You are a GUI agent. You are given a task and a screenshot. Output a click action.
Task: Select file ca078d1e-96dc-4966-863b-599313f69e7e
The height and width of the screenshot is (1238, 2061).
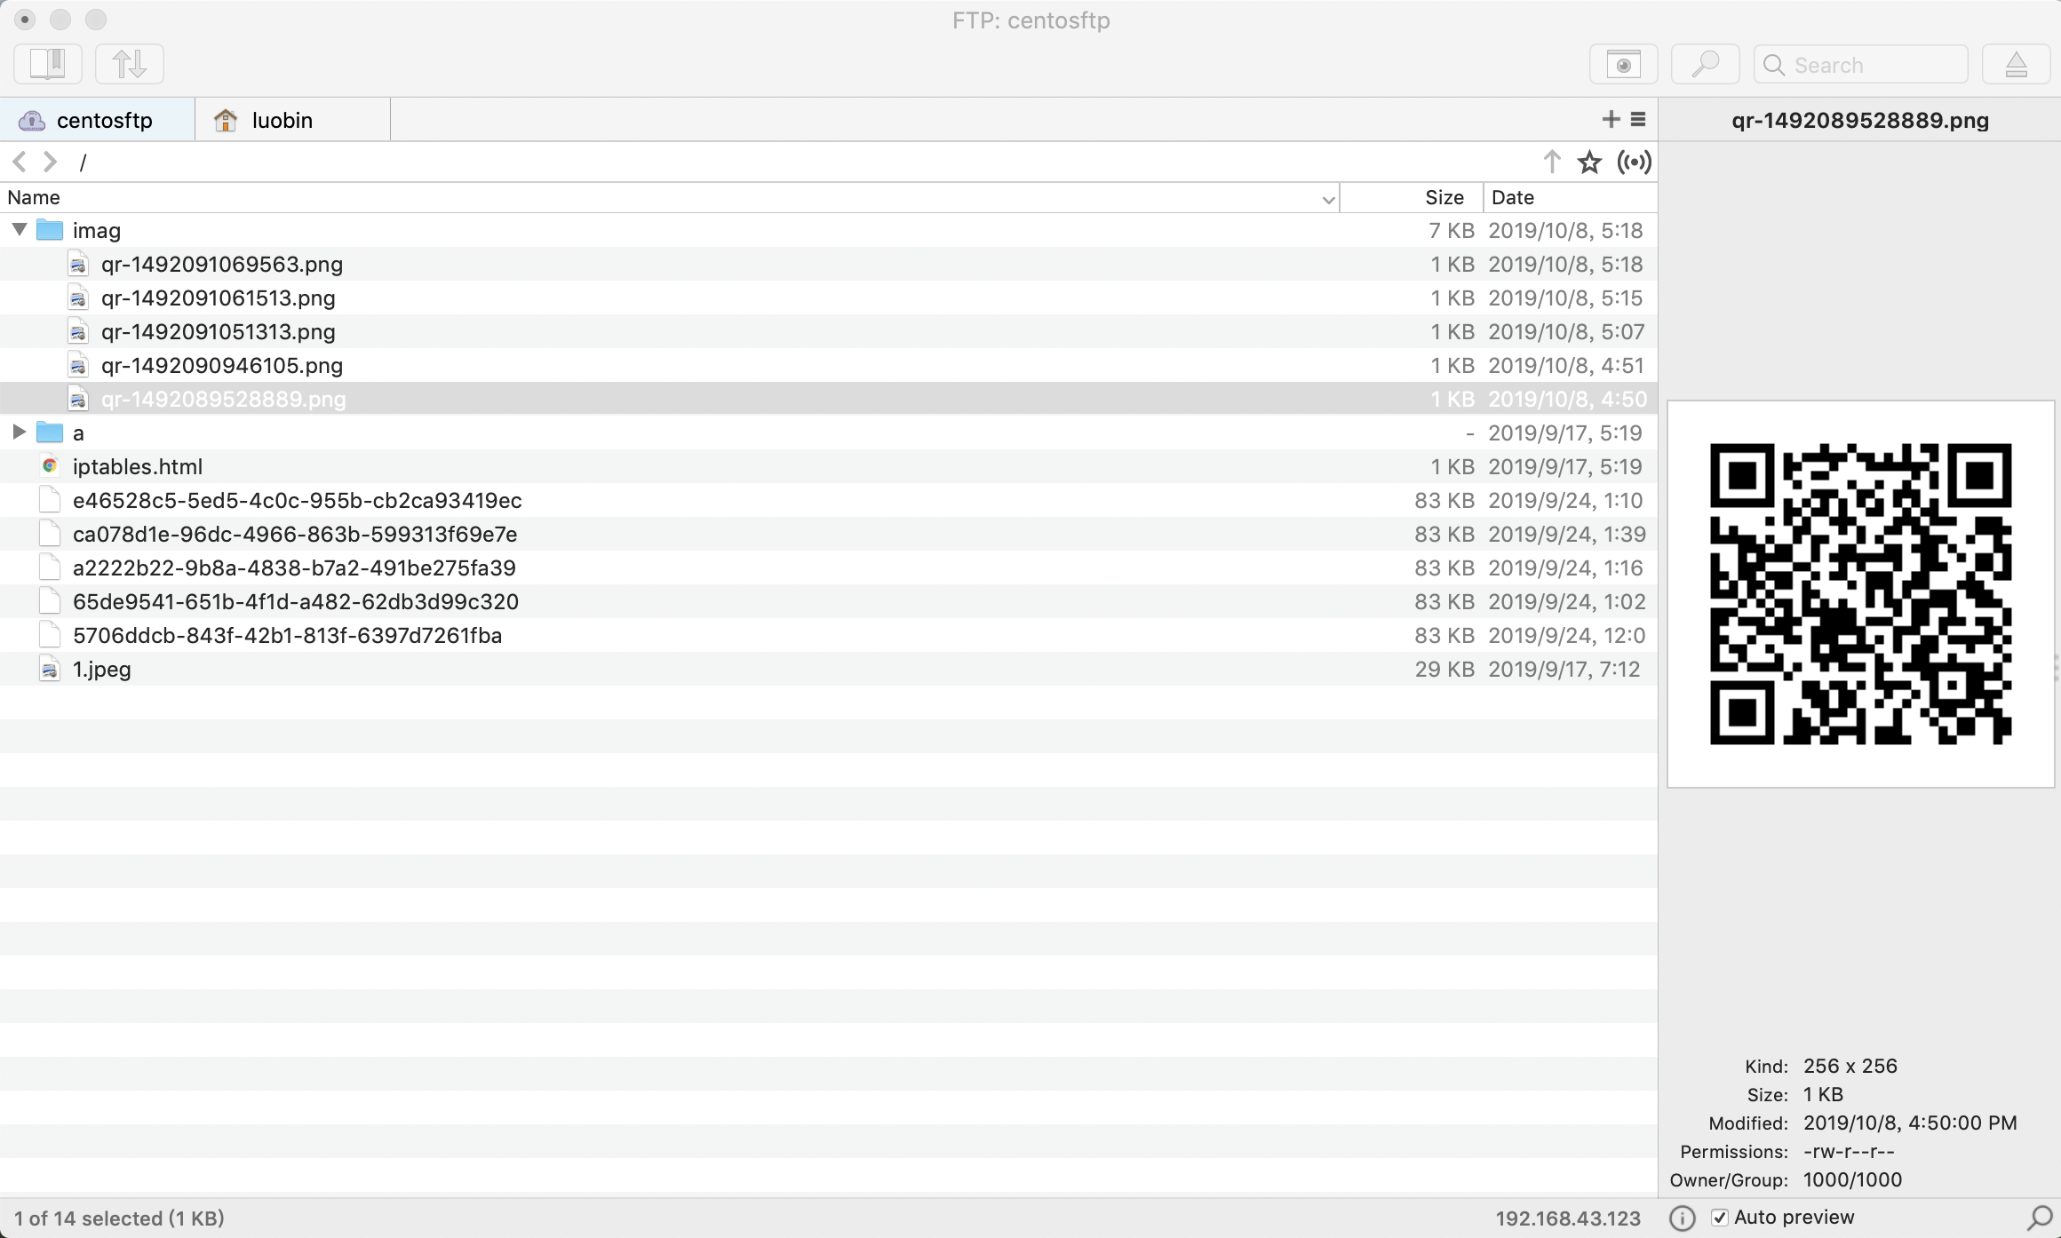tap(295, 534)
